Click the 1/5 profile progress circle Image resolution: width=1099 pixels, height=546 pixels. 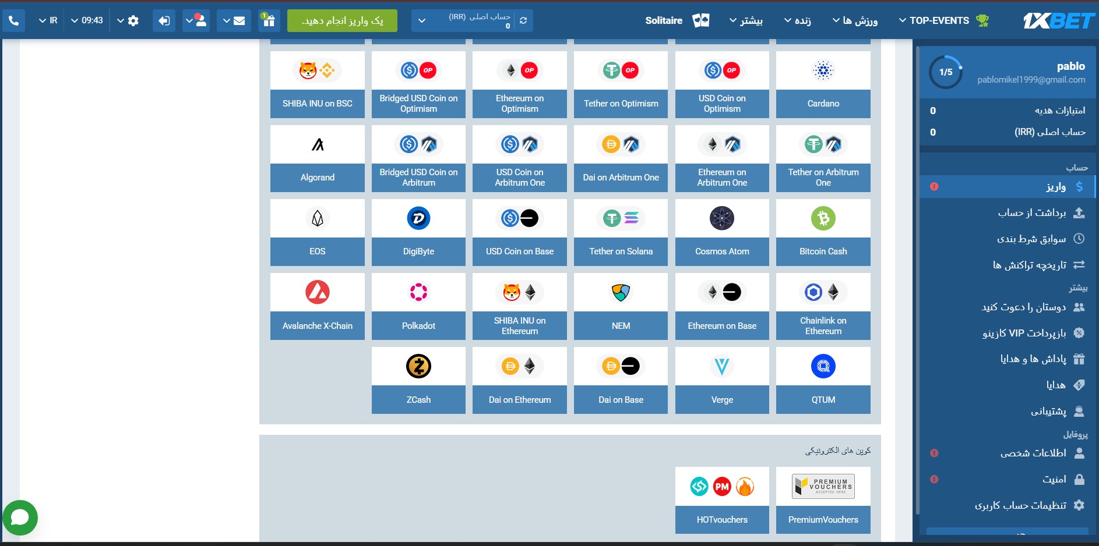point(945,72)
